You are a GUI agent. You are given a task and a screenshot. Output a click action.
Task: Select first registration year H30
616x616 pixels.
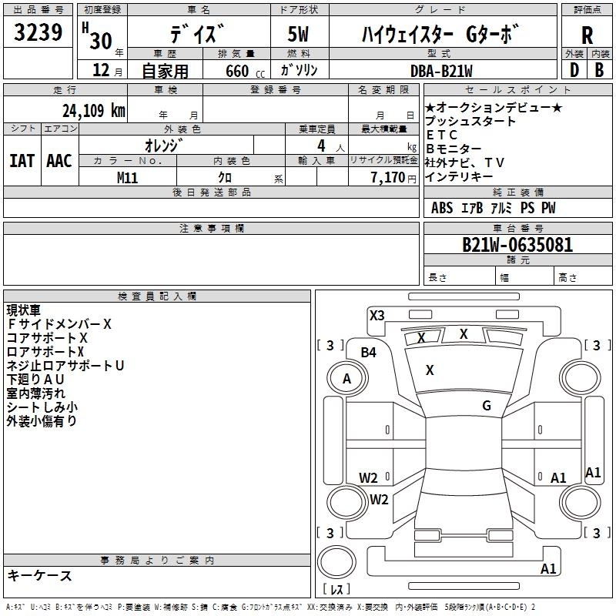(x=97, y=36)
